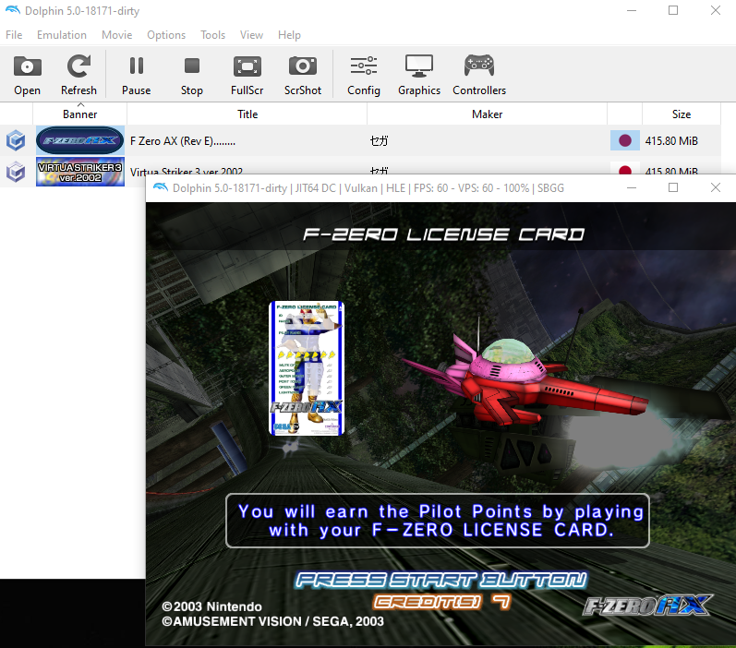Maximize the game render window
The width and height of the screenshot is (736, 648).
673,187
